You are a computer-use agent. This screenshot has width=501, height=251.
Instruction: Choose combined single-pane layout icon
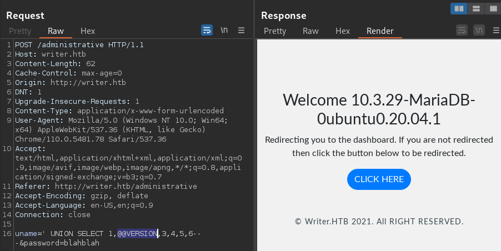pyautogui.click(x=493, y=9)
